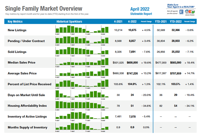Image resolution: width=201 pixels, height=135 pixels.
Task: Click the Average Sales Price row label
Action: pyautogui.click(x=22, y=73)
